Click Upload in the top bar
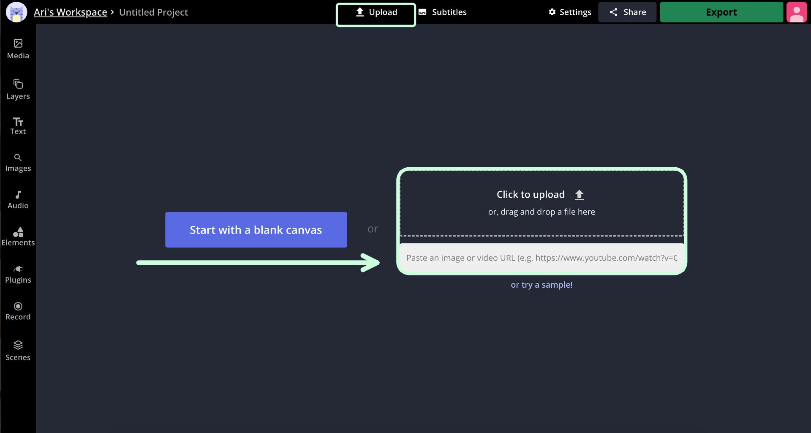811x433 pixels. click(x=376, y=13)
